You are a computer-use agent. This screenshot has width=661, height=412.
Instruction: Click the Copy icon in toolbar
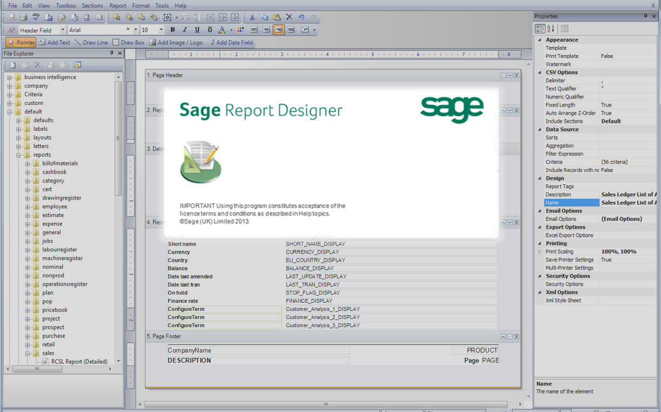(265, 17)
